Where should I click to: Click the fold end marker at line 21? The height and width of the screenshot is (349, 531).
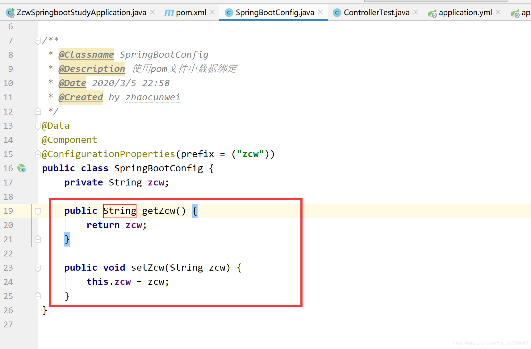(x=38, y=239)
